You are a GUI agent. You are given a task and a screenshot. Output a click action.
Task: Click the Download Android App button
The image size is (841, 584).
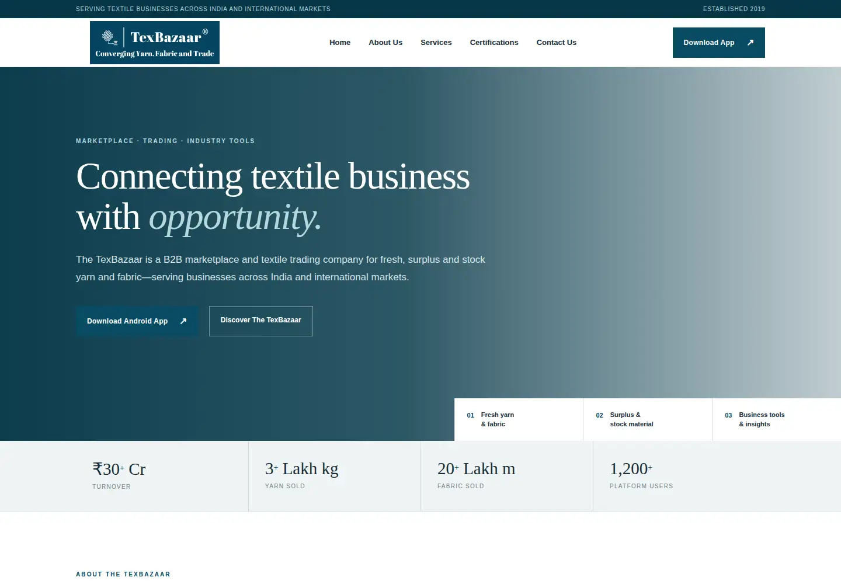point(137,321)
